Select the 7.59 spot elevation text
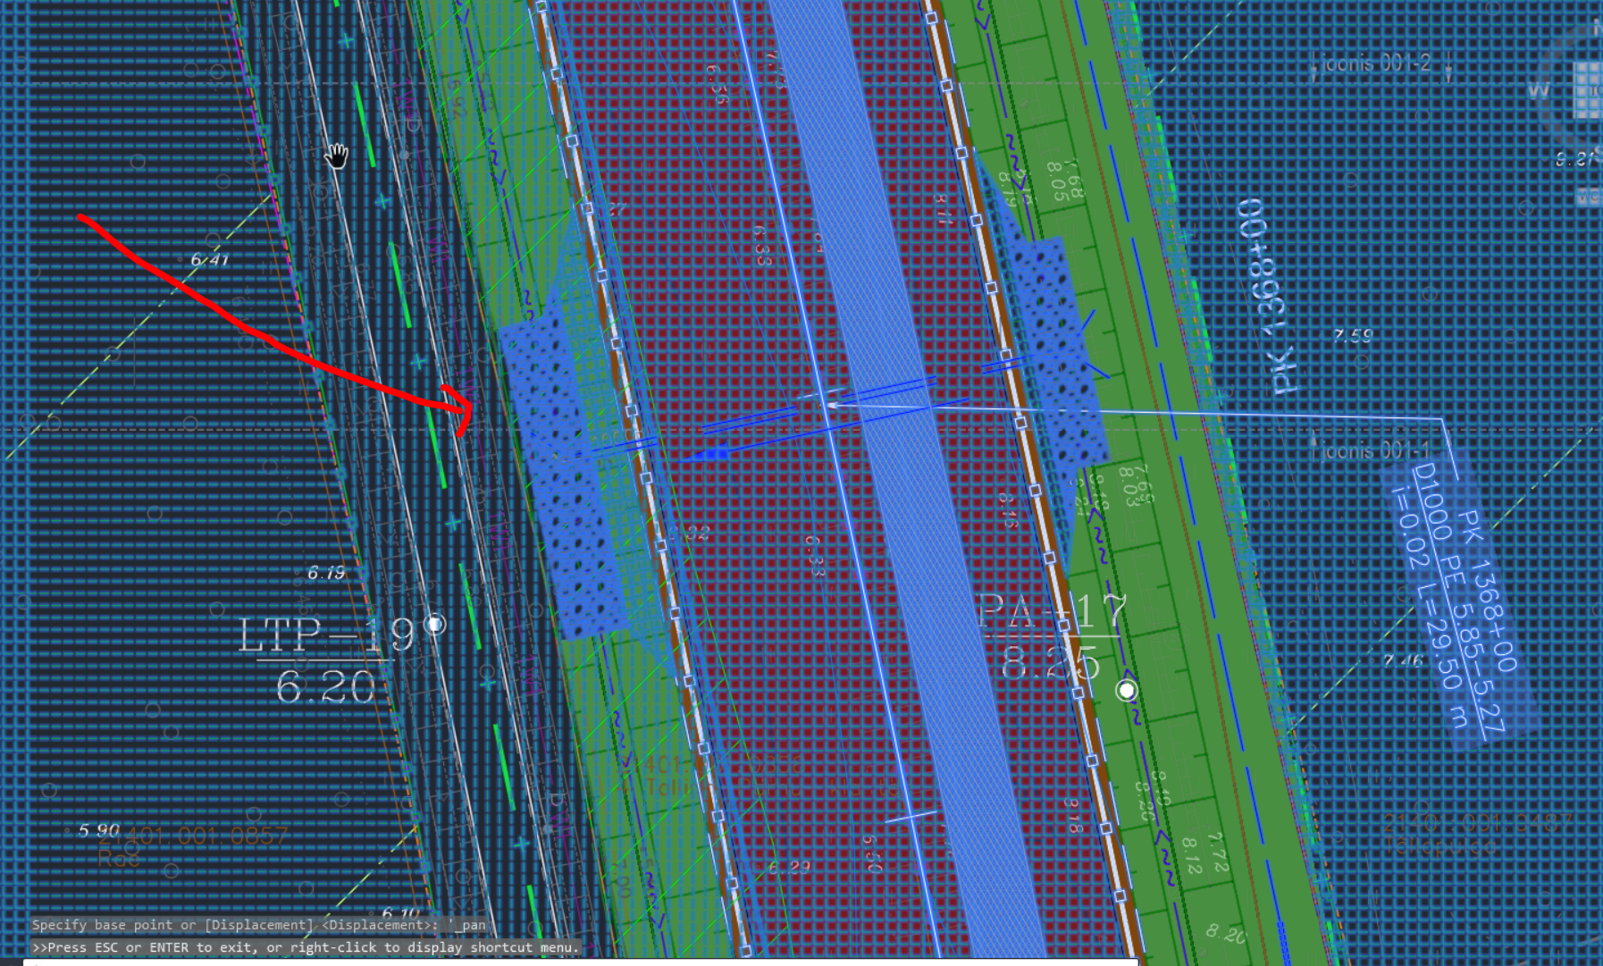 [1352, 336]
